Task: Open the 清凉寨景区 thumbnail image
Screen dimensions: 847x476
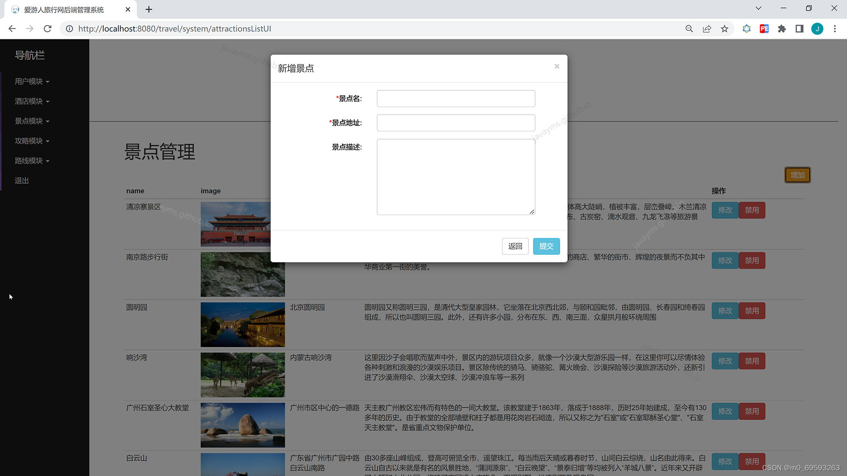Action: [236, 224]
